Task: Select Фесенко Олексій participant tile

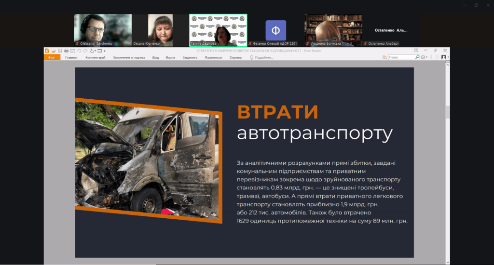Action: click(275, 30)
